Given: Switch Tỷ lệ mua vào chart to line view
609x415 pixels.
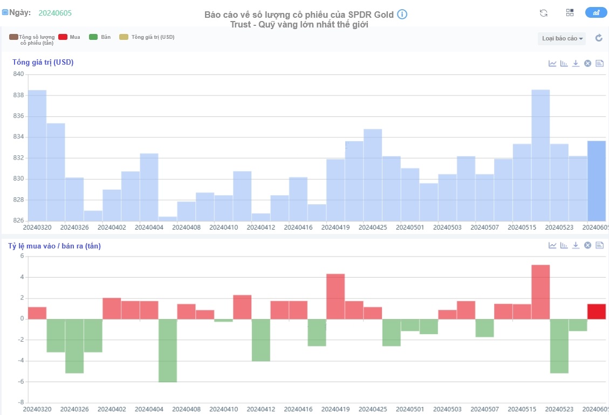Looking at the screenshot, I should pyautogui.click(x=552, y=245).
